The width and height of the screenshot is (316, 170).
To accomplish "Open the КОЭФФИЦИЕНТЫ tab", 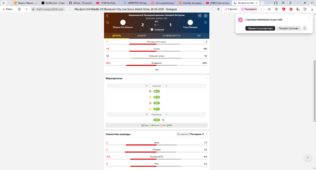I will (x=171, y=36).
